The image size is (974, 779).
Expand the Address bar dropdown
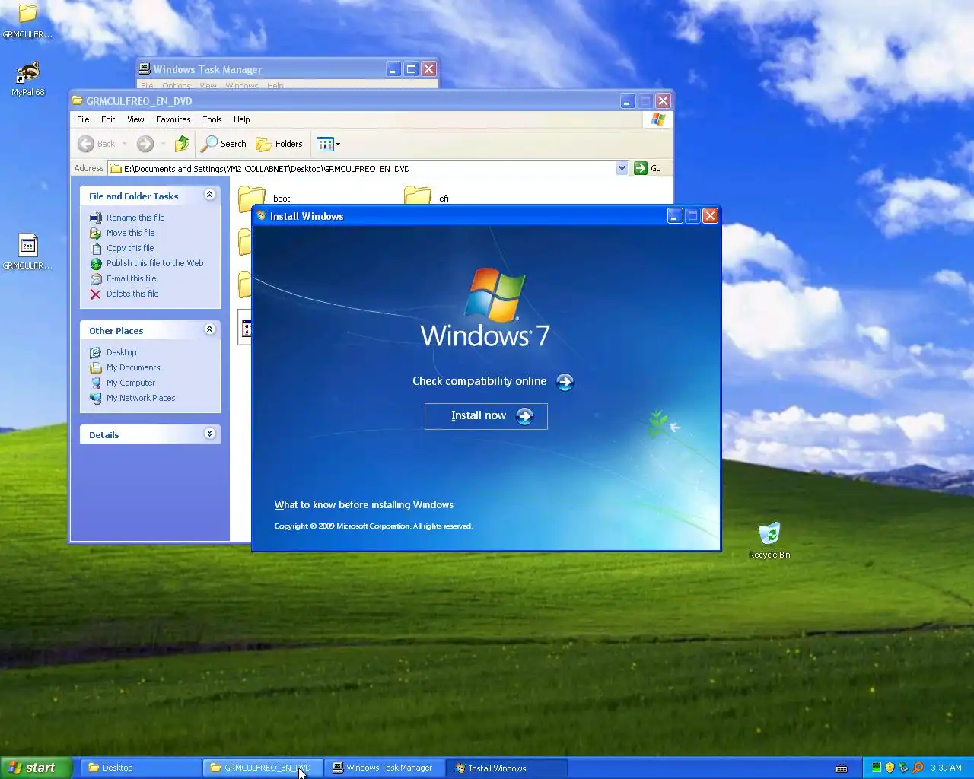coord(622,168)
